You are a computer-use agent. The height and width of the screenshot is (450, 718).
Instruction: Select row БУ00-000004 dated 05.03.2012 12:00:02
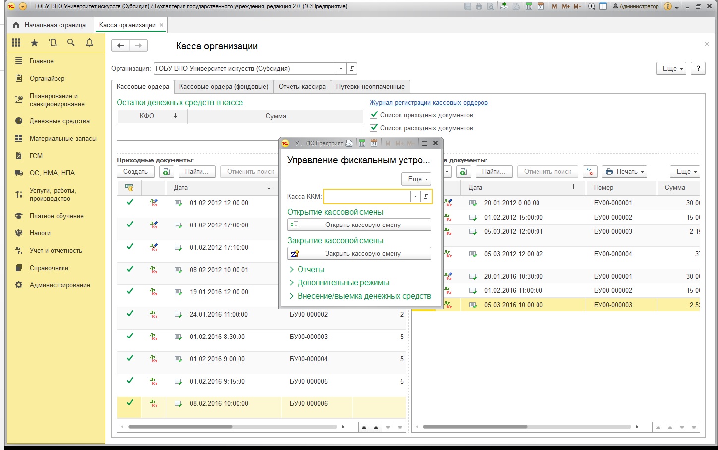[555, 254]
